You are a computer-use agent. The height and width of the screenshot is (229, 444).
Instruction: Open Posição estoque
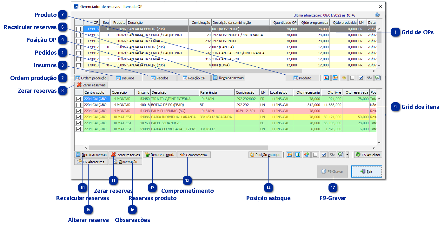(265, 155)
